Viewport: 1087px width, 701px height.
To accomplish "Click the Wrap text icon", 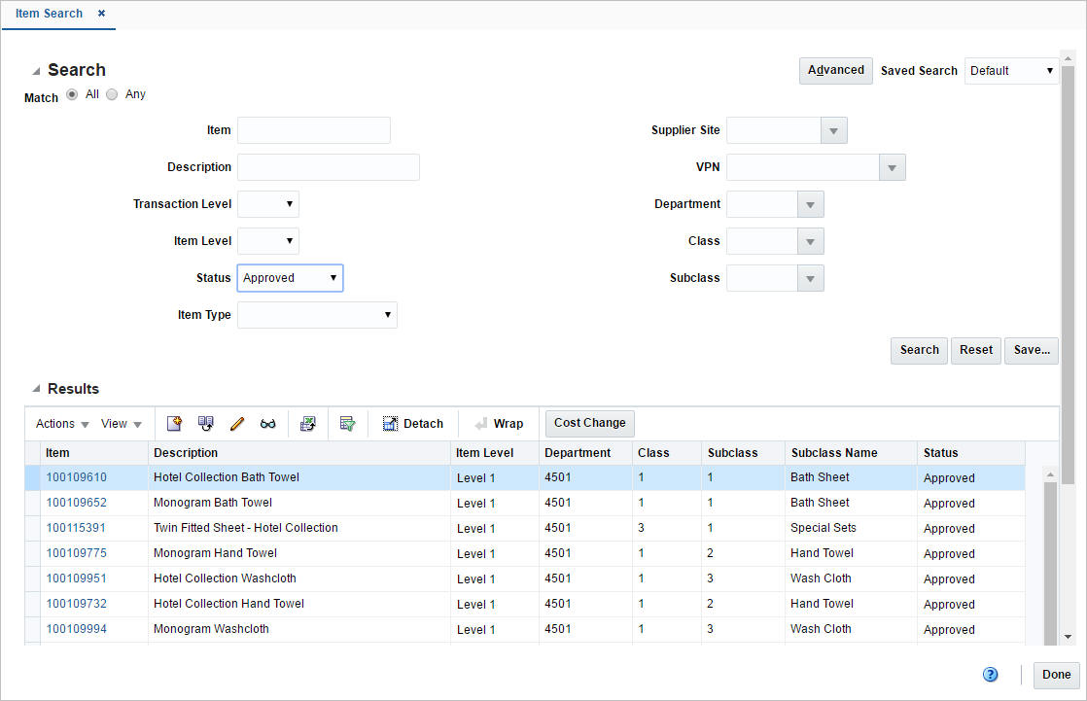I will (x=498, y=423).
